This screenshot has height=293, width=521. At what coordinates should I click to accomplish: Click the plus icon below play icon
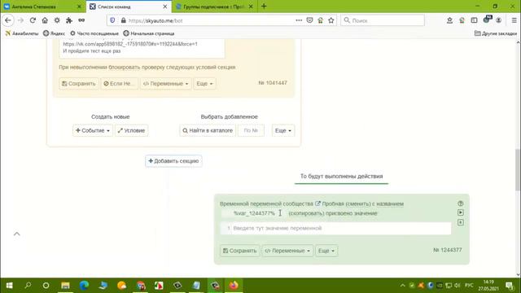point(461,222)
